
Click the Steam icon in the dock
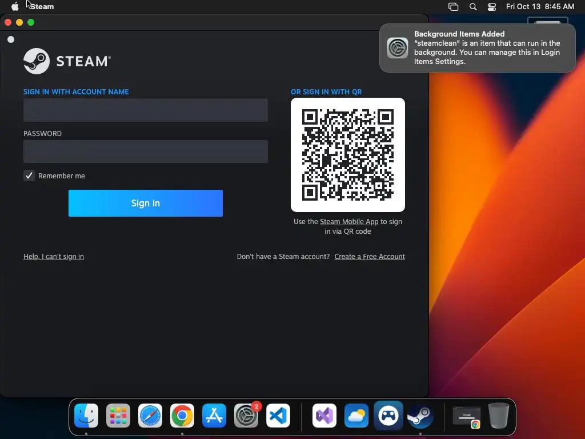click(x=420, y=416)
